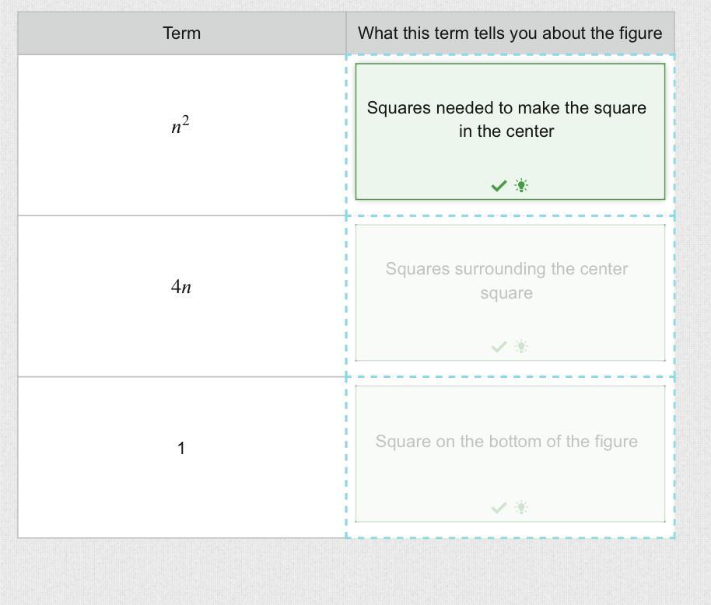Click the term cell containing 1
This screenshot has width=711, height=605.
point(181,456)
